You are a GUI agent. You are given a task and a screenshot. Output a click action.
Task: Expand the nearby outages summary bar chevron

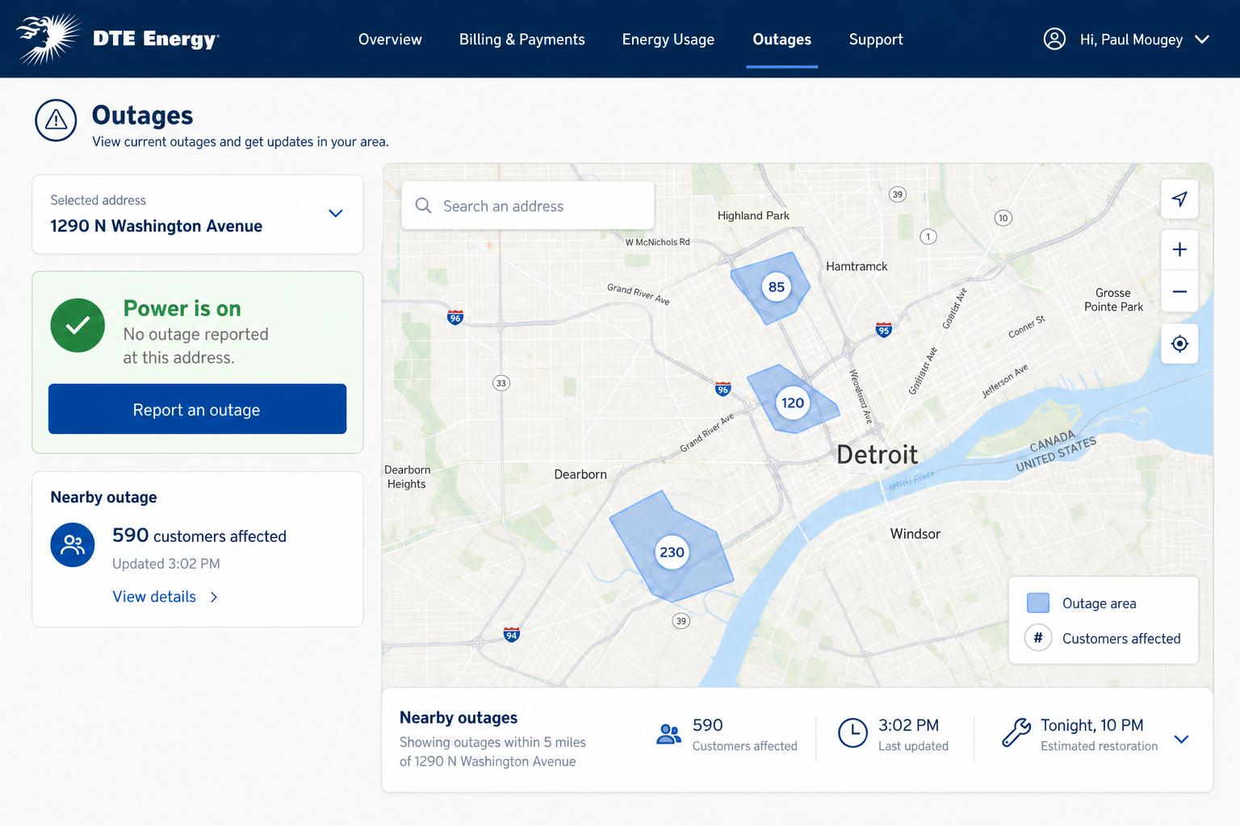point(1181,739)
